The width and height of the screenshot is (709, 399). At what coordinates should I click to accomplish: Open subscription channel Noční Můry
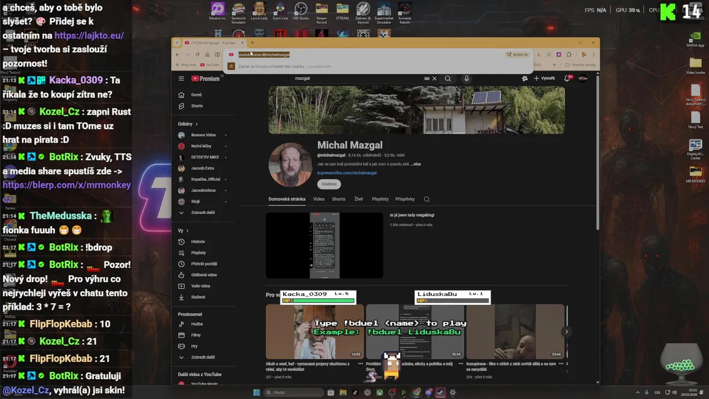[201, 146]
